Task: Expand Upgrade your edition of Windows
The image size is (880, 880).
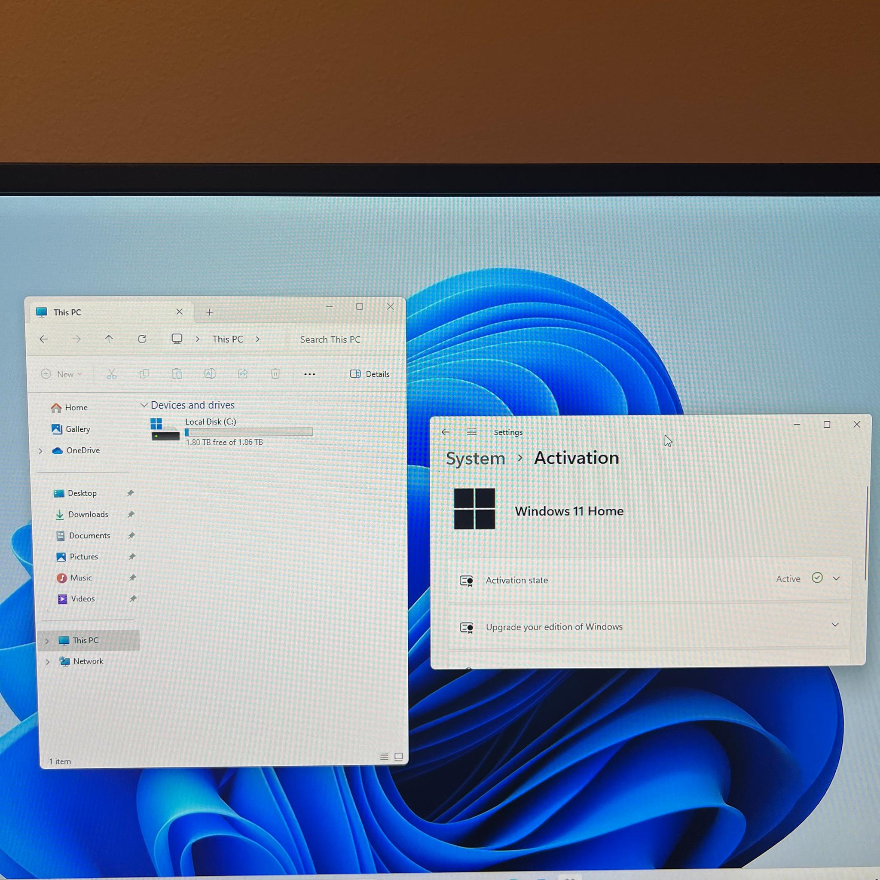Action: [835, 625]
